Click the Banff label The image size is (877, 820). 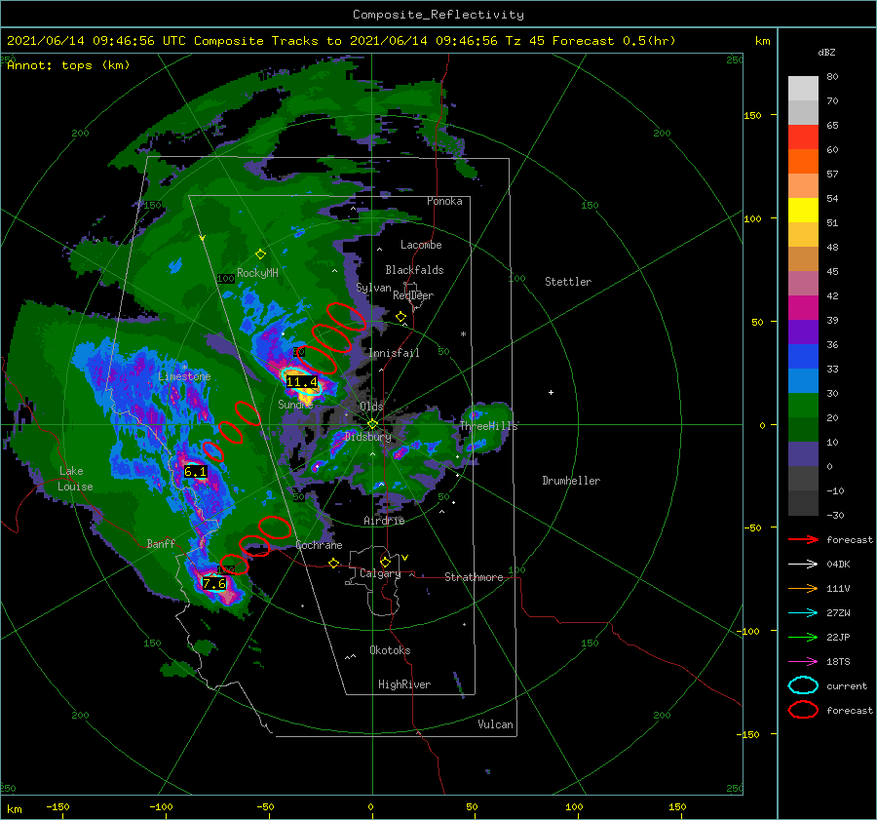pos(161,543)
